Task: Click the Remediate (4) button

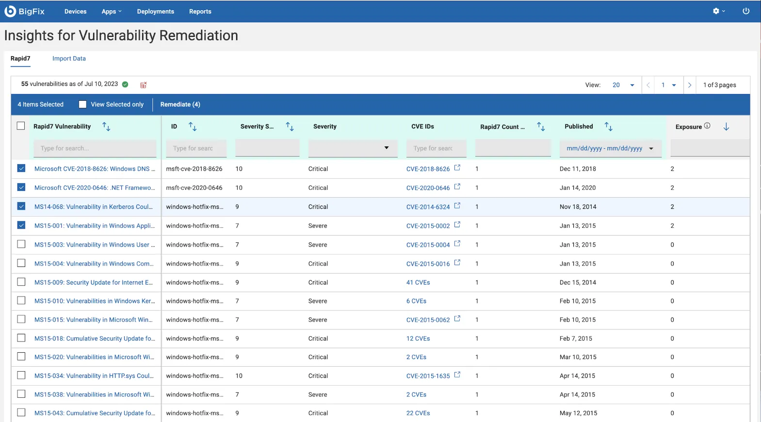Action: point(180,104)
